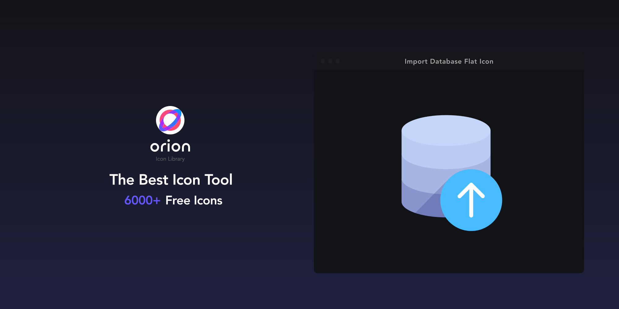The height and width of the screenshot is (309, 619).
Task: Click the 'Icon Library' subtitle
Action: coord(170,159)
